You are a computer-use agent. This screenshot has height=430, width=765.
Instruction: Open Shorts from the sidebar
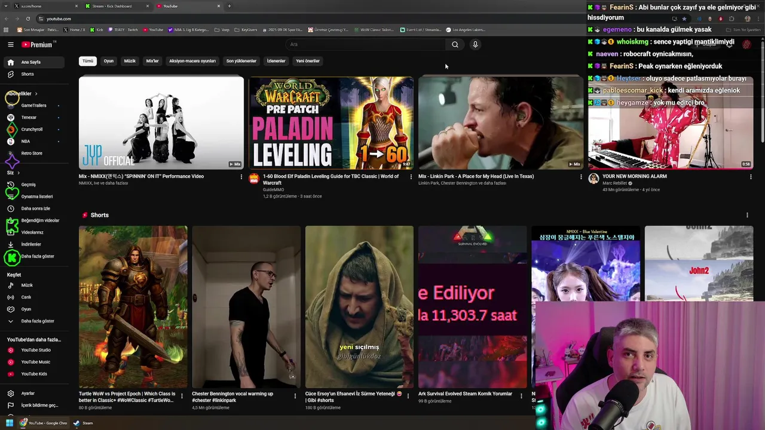point(35,74)
